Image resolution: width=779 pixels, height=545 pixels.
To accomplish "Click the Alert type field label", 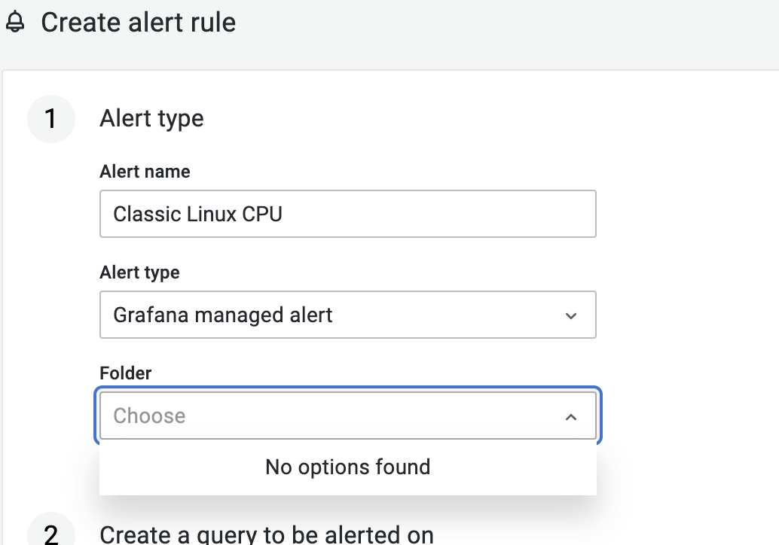I will click(139, 272).
